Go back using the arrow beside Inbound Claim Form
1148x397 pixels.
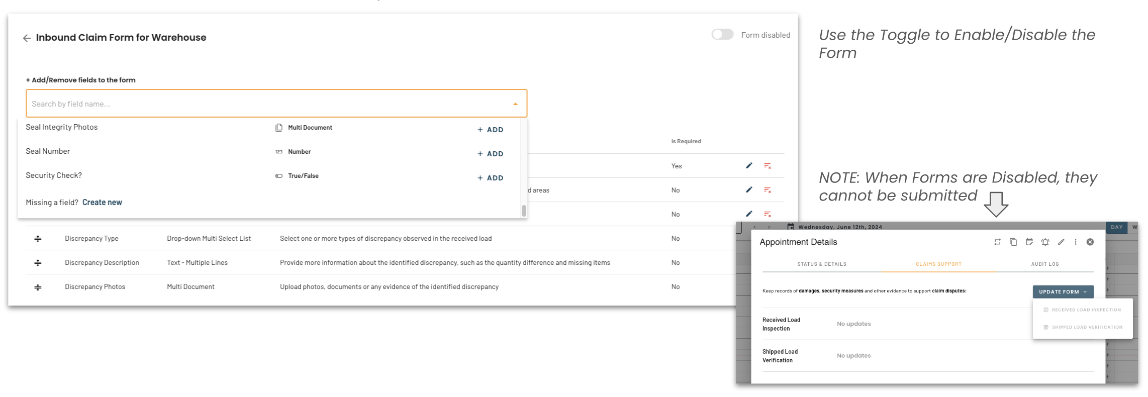point(27,38)
